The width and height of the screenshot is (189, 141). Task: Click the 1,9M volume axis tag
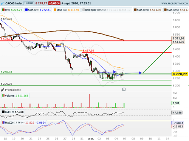point(176,103)
